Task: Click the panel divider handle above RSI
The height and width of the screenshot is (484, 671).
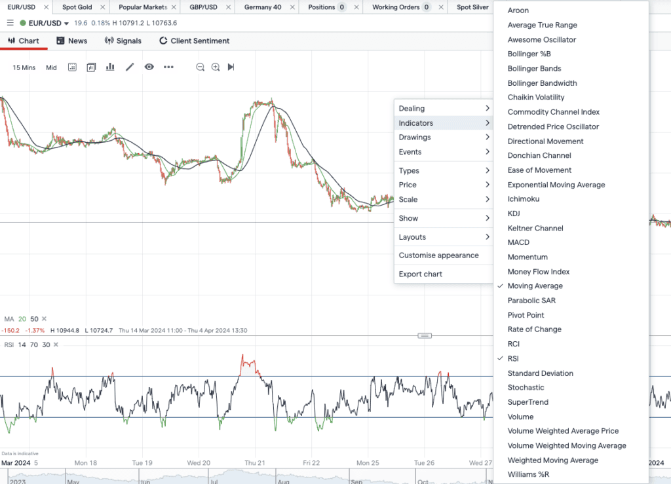Action: click(425, 335)
